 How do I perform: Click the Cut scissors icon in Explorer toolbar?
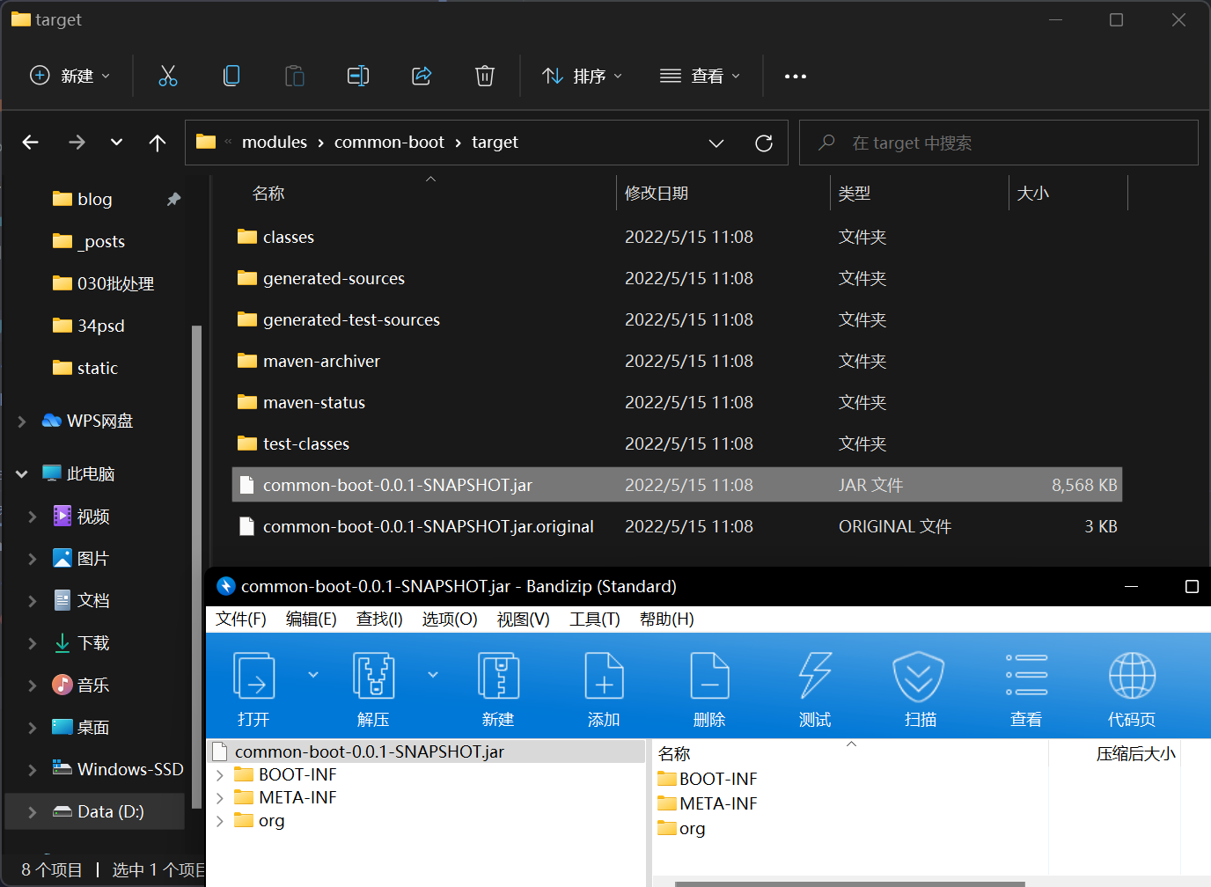pos(167,76)
